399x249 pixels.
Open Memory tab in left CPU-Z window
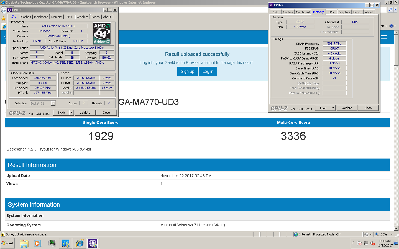coord(57,17)
